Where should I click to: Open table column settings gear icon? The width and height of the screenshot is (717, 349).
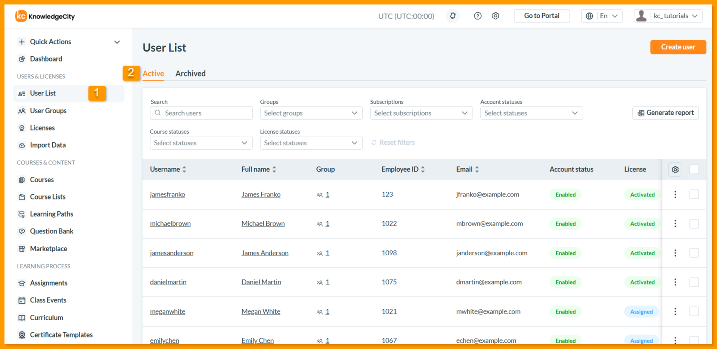(x=675, y=170)
